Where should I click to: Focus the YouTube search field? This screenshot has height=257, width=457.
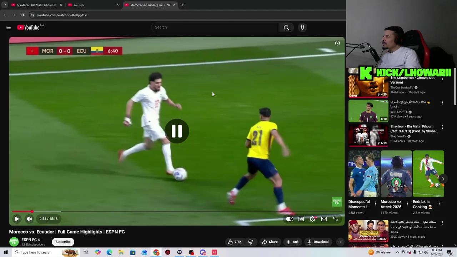tap(215, 27)
